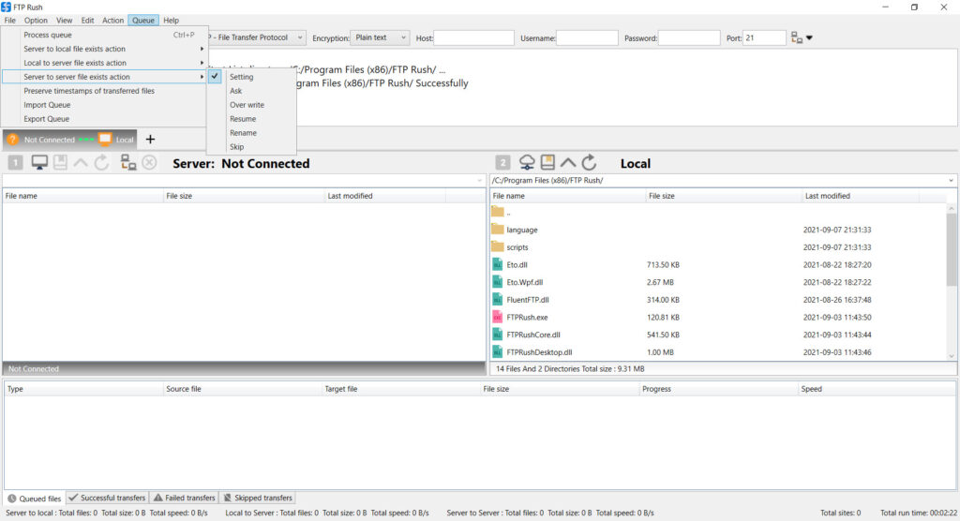This screenshot has height=521, width=960.
Task: Click the Username input field
Action: [587, 38]
